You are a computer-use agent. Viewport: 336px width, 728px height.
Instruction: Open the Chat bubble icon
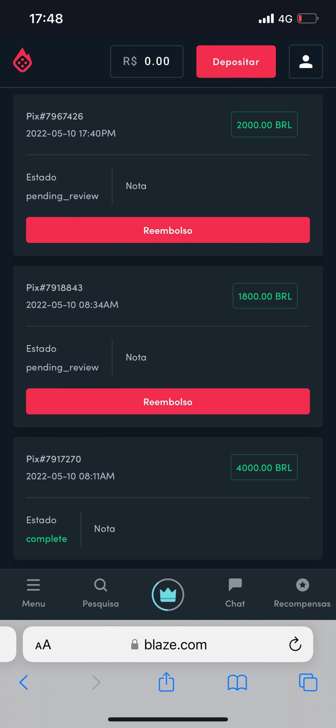[x=235, y=584]
